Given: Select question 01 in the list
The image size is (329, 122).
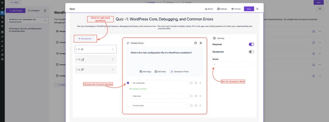Looking at the screenshot, I should tap(95, 49).
